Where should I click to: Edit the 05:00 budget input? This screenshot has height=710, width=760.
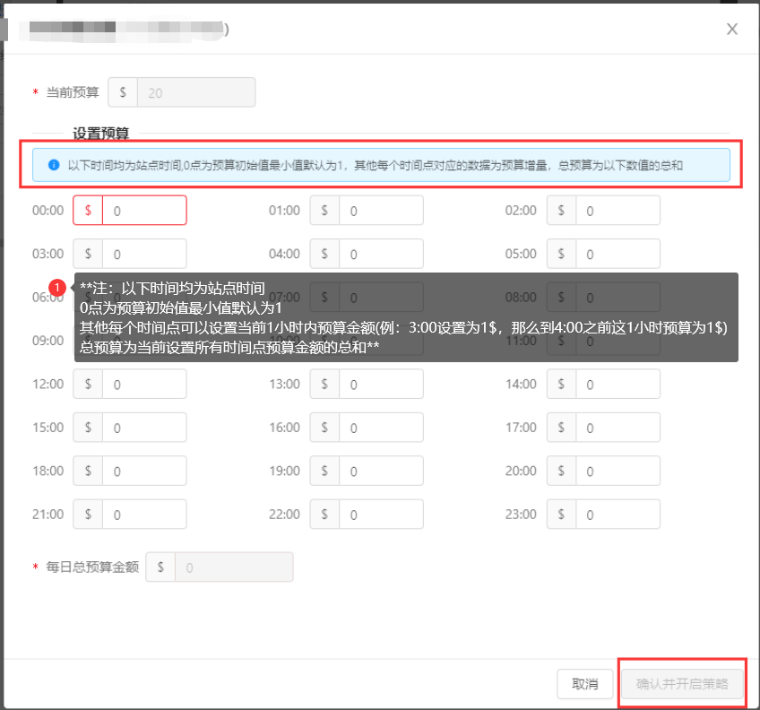coord(617,254)
